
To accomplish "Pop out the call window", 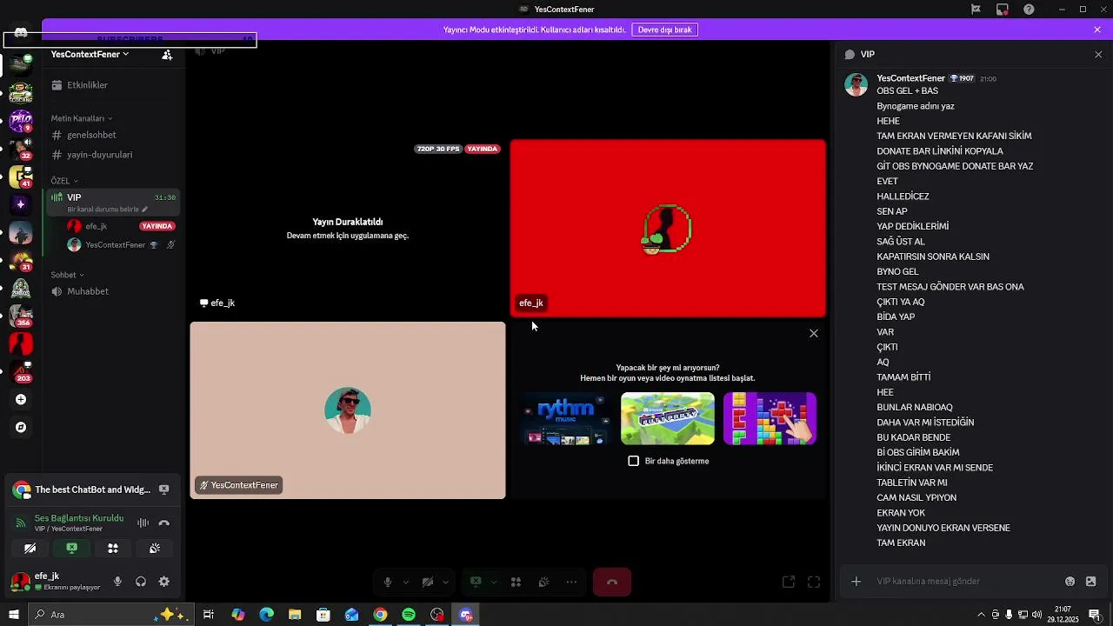I will 789,582.
